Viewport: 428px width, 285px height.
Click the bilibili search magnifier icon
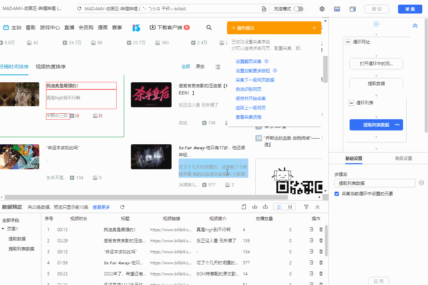209,27
